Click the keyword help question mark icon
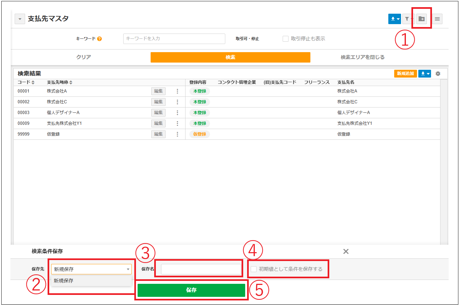The image size is (460, 305). [99, 39]
